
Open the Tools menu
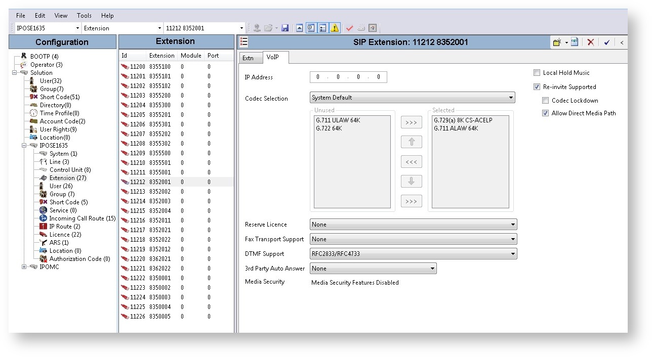[84, 16]
